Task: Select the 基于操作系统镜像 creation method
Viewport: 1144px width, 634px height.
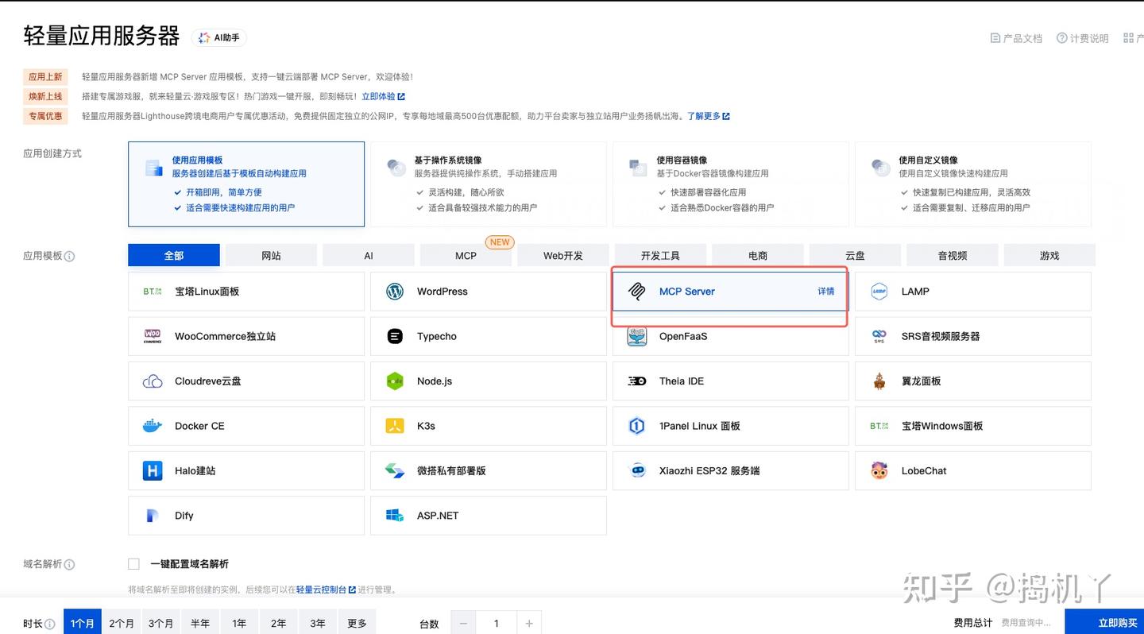Action: click(489, 184)
